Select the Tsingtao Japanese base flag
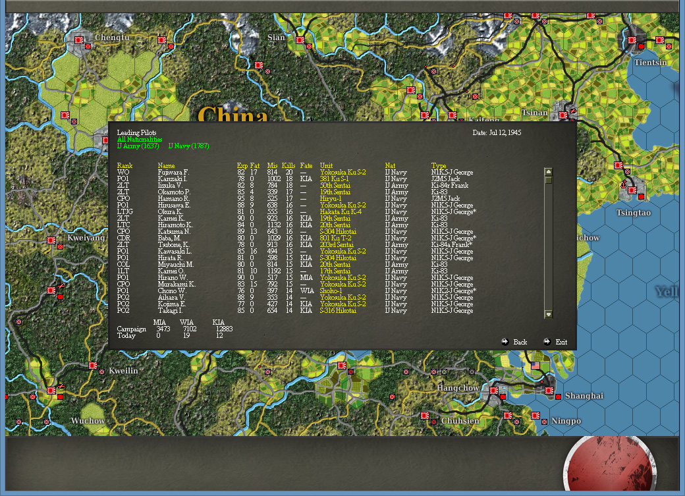 pos(632,190)
